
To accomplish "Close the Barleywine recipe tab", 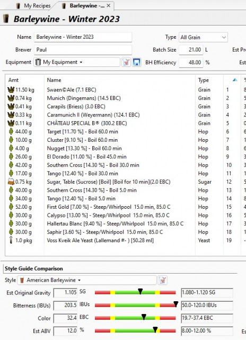I will click(x=109, y=6).
